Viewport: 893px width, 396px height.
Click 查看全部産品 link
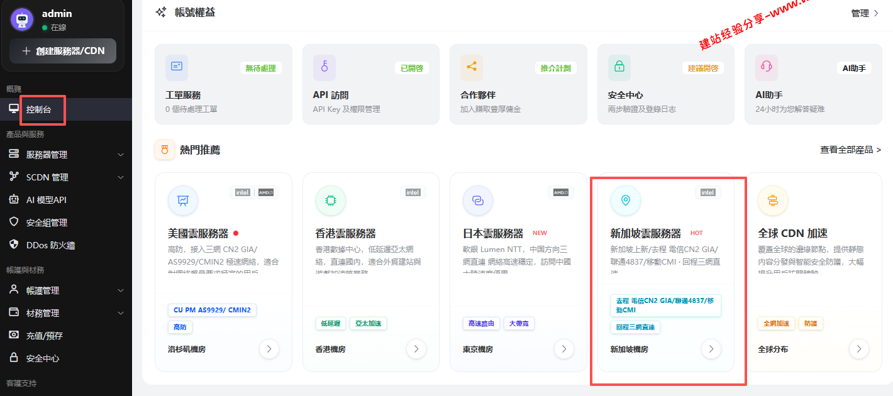click(850, 150)
